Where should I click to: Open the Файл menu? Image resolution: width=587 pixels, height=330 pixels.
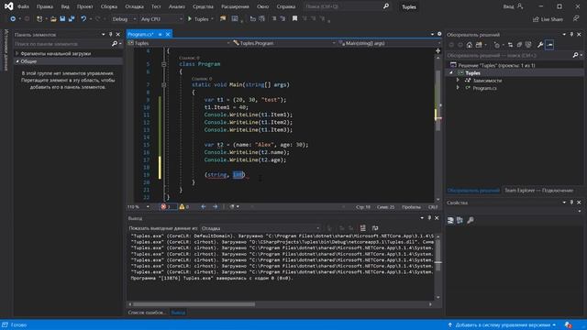tap(23, 6)
